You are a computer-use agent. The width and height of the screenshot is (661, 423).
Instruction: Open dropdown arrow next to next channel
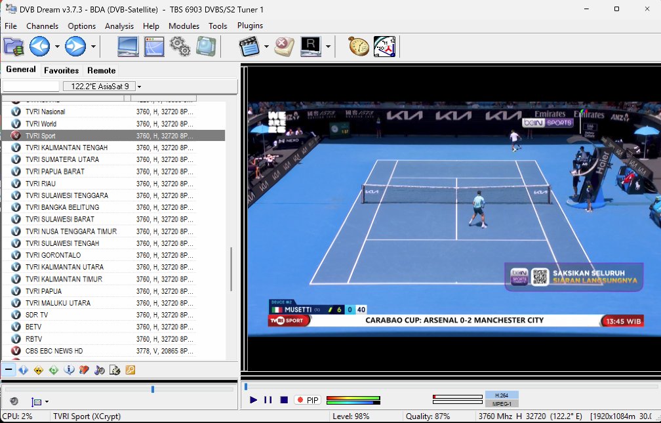click(93, 47)
